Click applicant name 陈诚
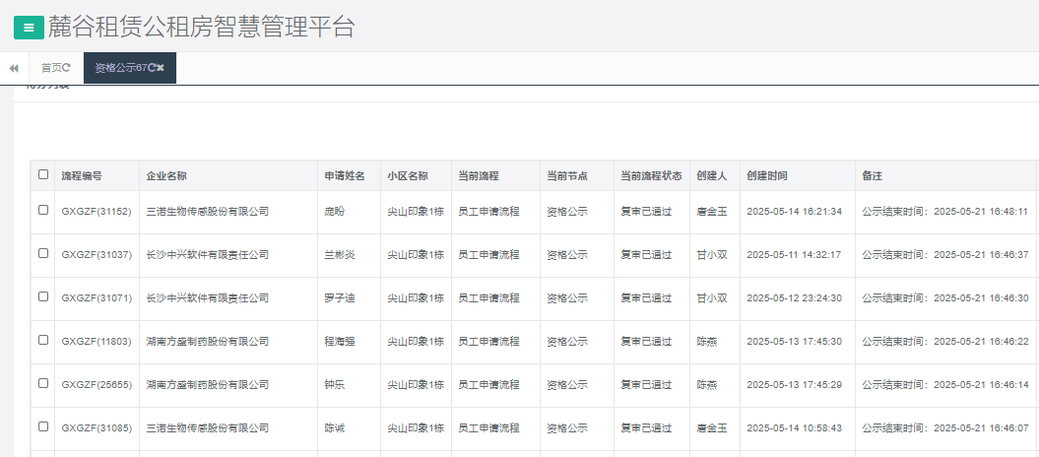This screenshot has width=1039, height=457. point(334,428)
